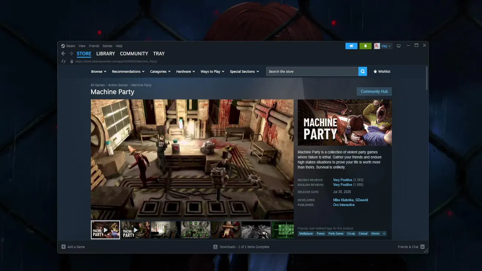
Task: Click in the Search the store field
Action: pyautogui.click(x=312, y=72)
